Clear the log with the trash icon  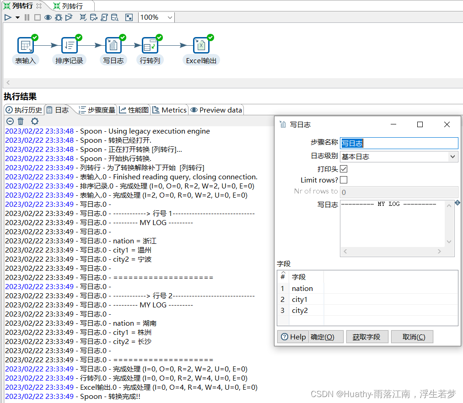[x=21, y=121]
